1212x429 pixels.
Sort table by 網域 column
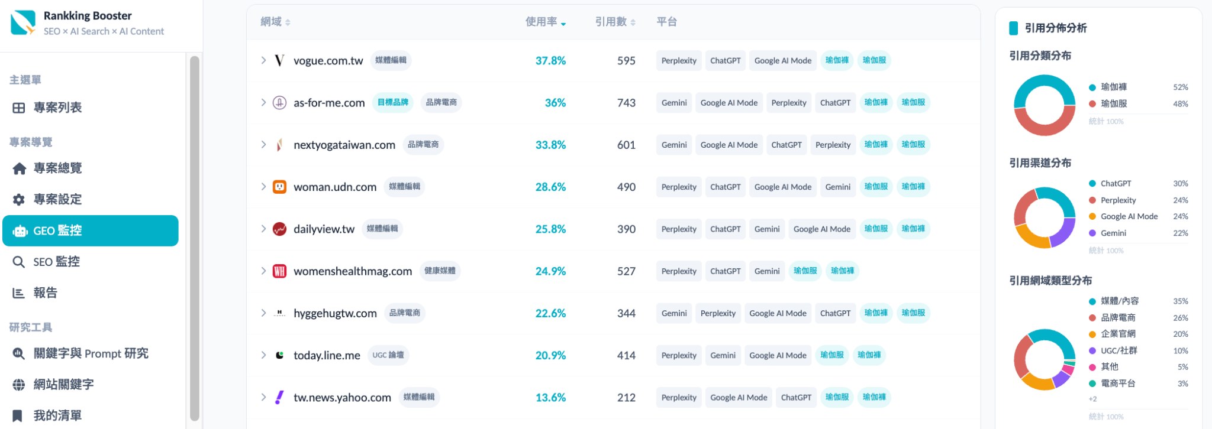pyautogui.click(x=275, y=22)
